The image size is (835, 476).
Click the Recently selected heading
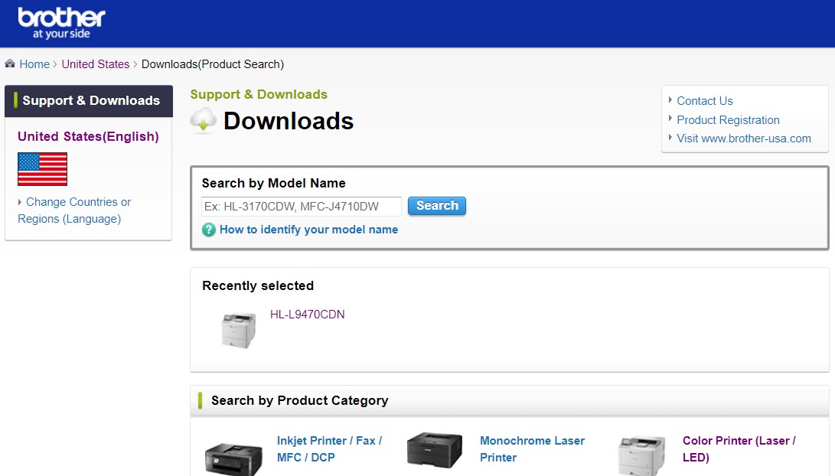(x=258, y=286)
